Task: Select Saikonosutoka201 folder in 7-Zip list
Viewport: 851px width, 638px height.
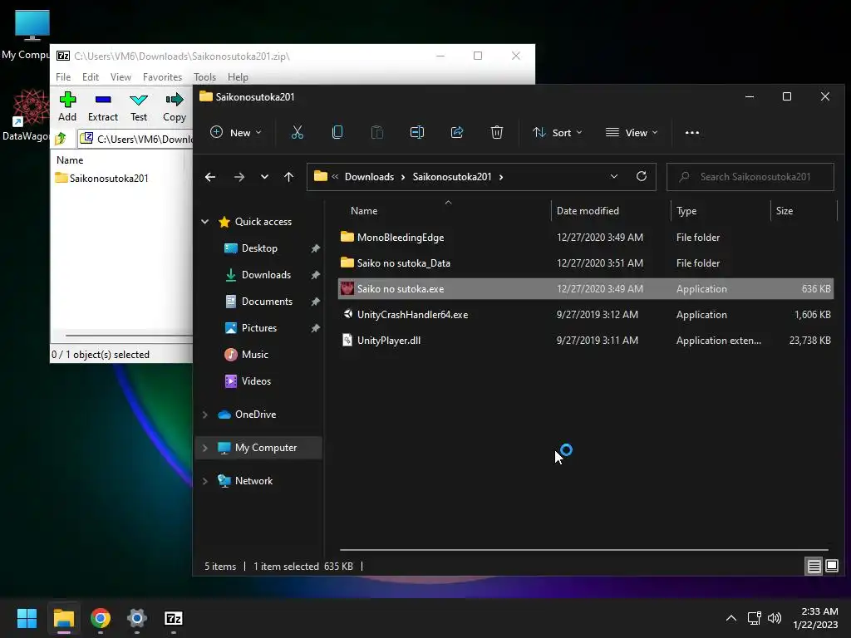Action: pos(101,178)
